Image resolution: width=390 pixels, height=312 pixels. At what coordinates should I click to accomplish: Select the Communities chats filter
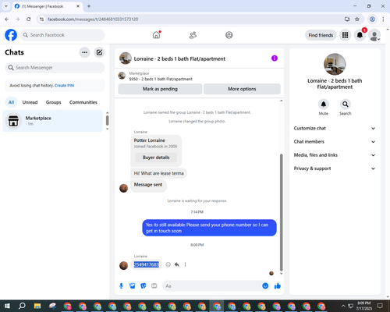tap(83, 102)
